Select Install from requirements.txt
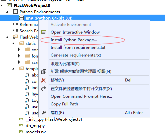 click(78, 48)
